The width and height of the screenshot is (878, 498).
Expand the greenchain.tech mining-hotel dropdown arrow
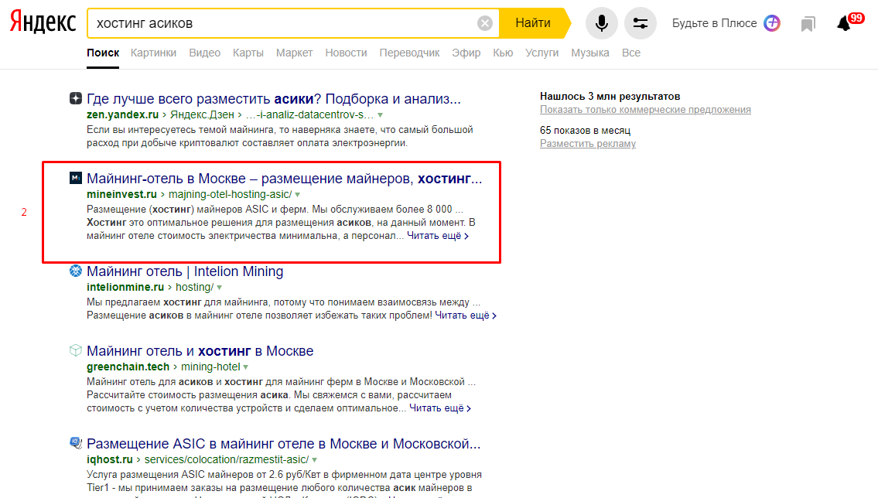[246, 367]
